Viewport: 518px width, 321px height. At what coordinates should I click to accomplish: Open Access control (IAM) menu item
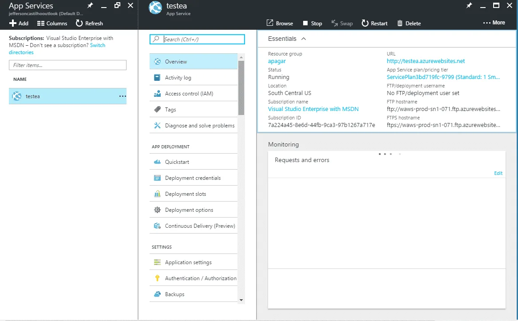tap(193, 94)
